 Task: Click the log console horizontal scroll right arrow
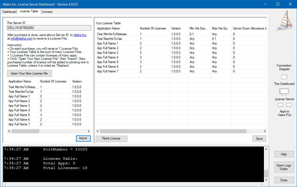(262, 184)
